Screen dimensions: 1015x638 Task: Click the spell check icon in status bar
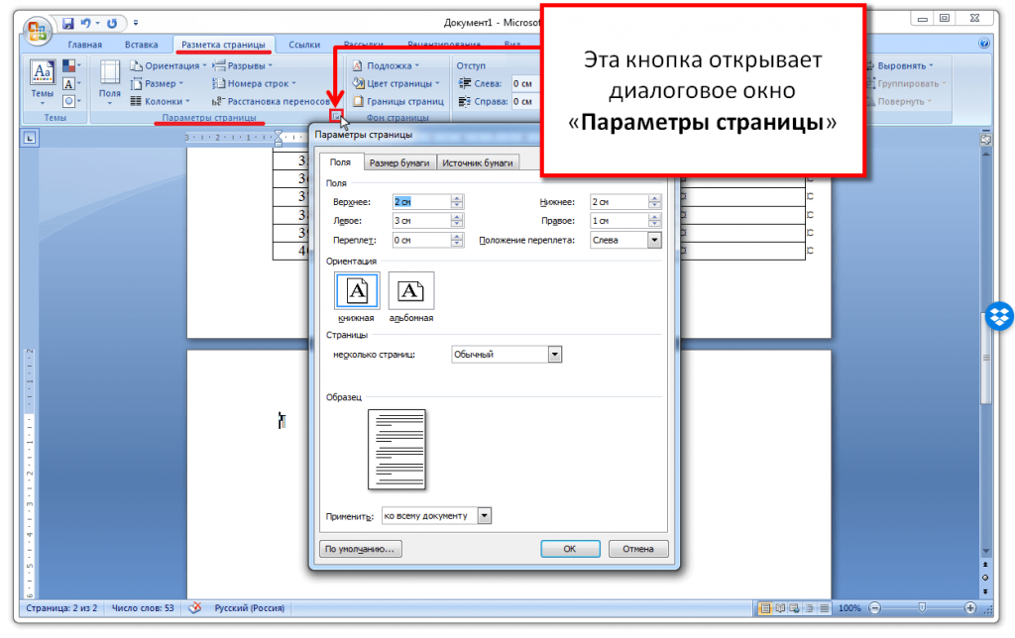195,607
